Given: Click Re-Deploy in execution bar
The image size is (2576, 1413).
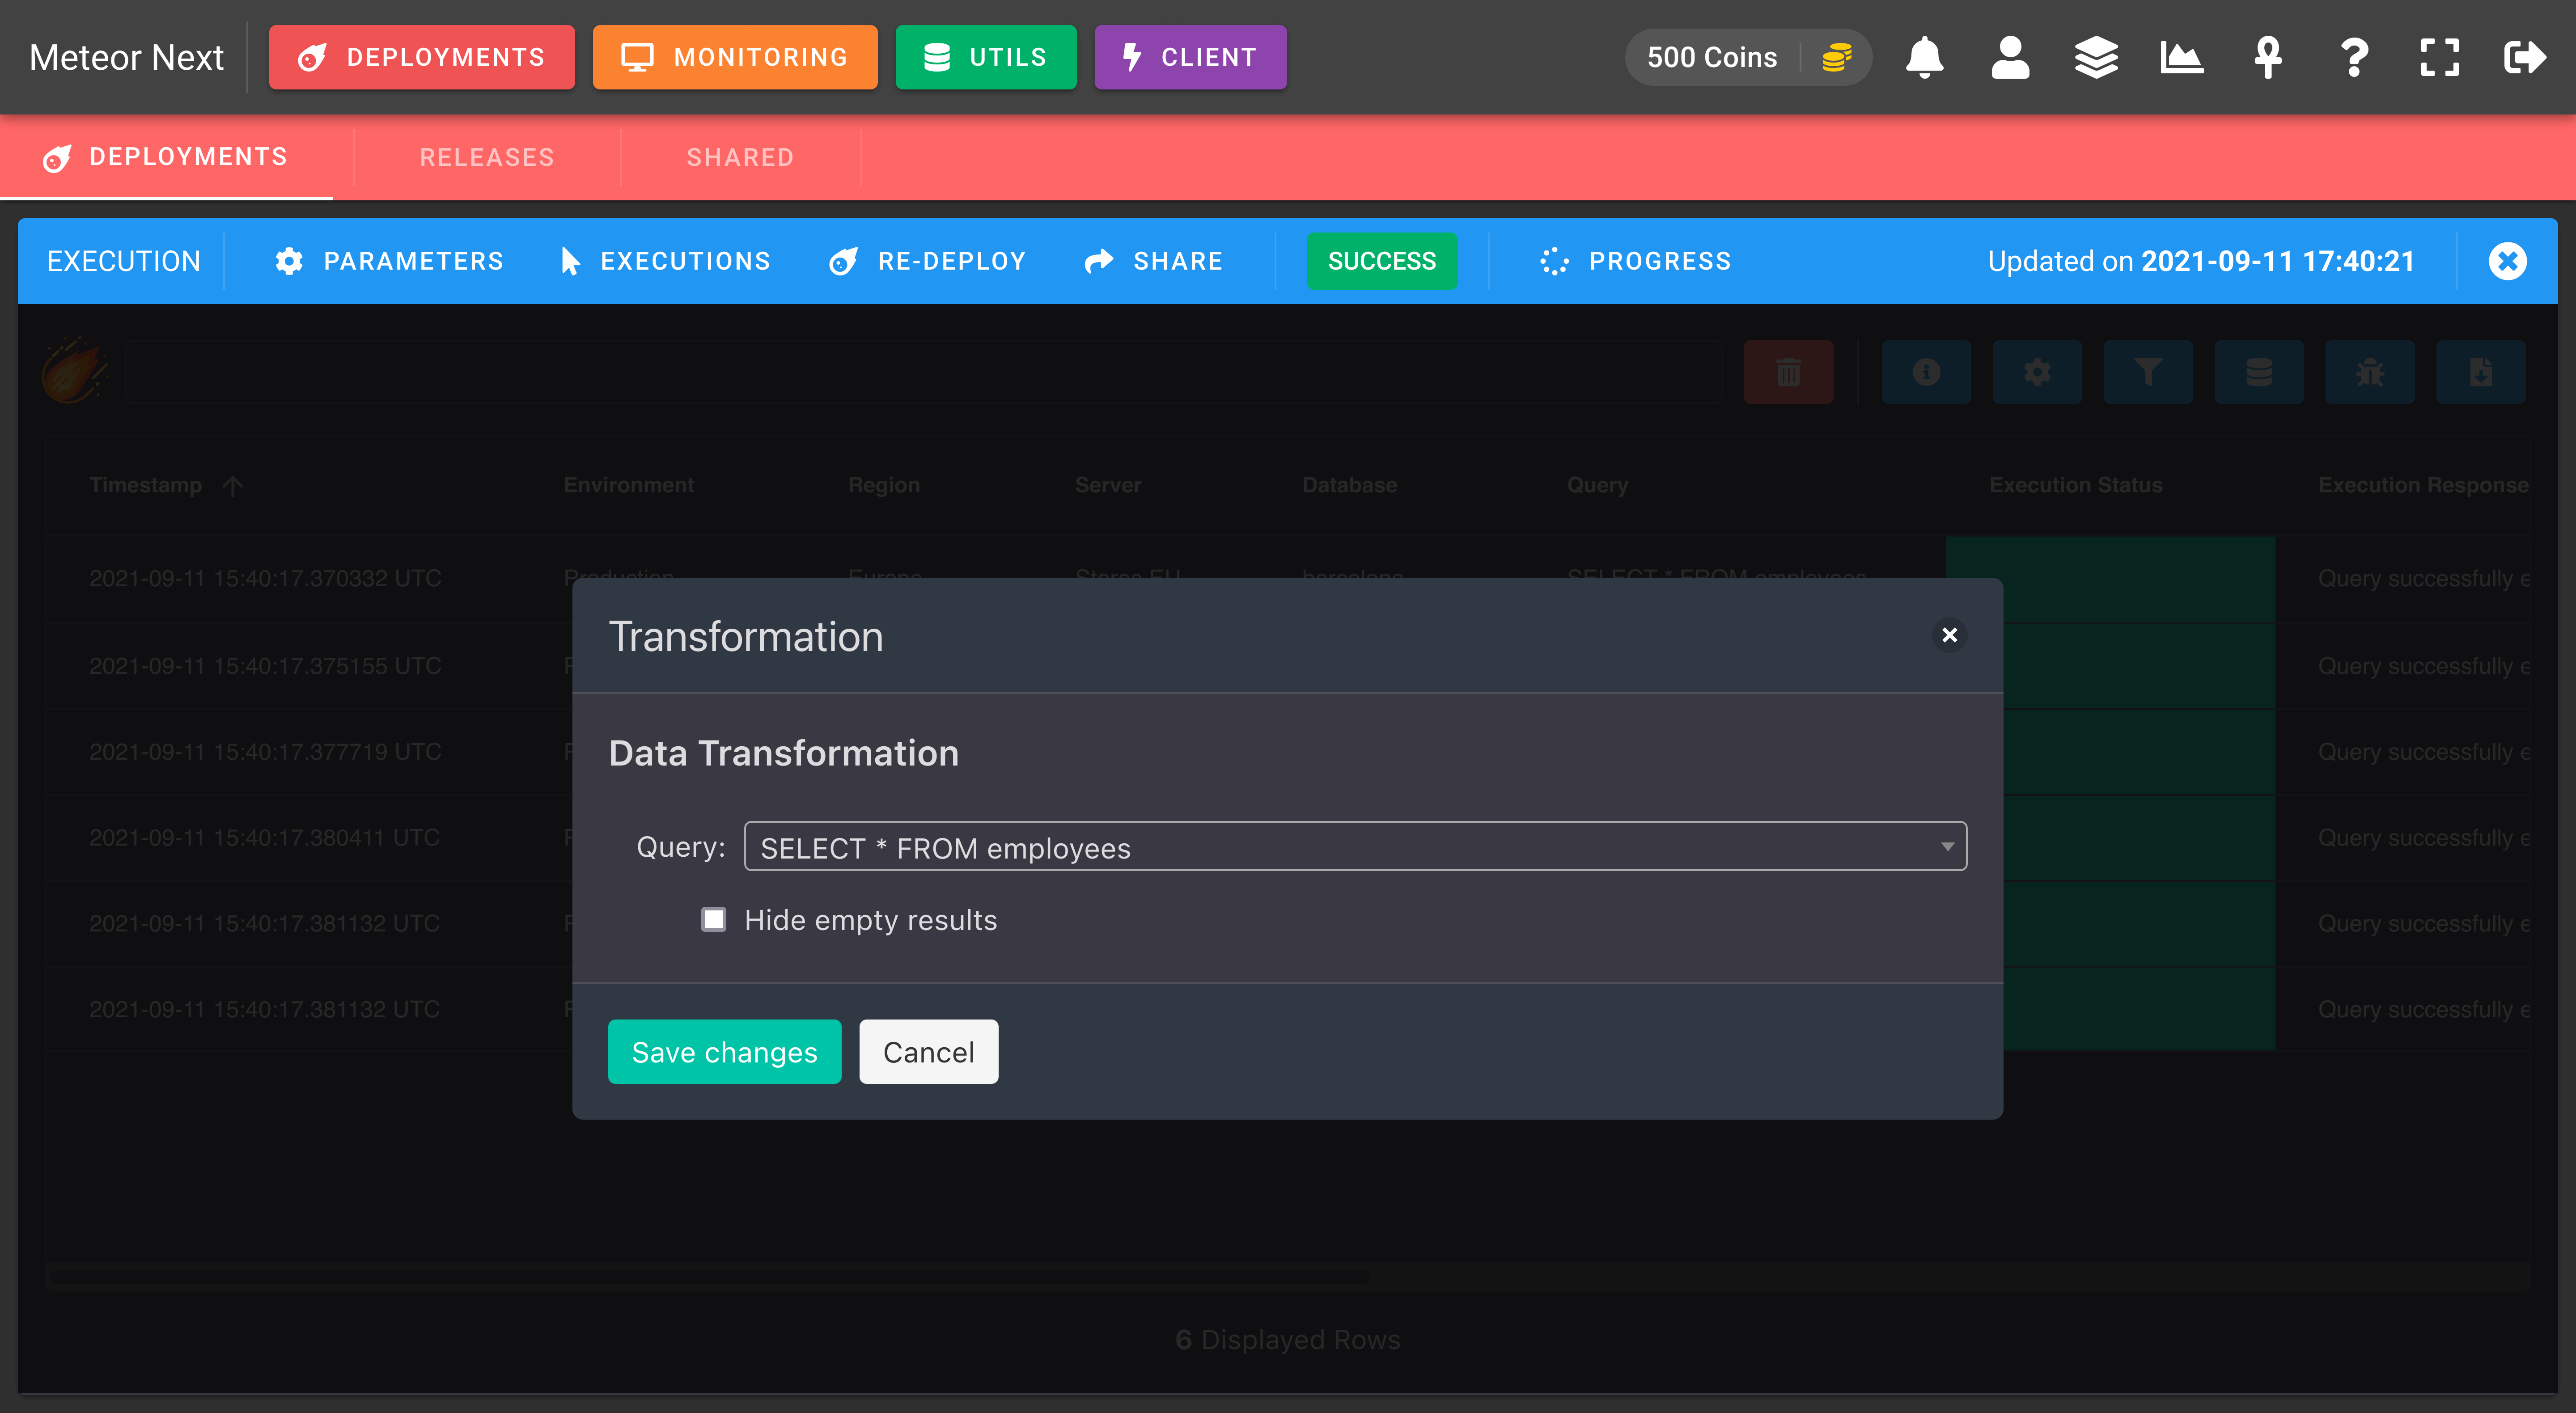Looking at the screenshot, I should point(927,261).
